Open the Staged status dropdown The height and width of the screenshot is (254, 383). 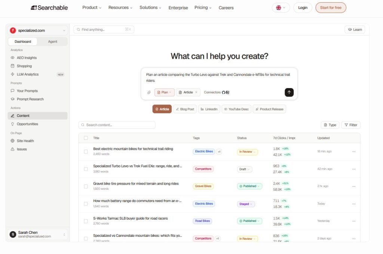246,204
